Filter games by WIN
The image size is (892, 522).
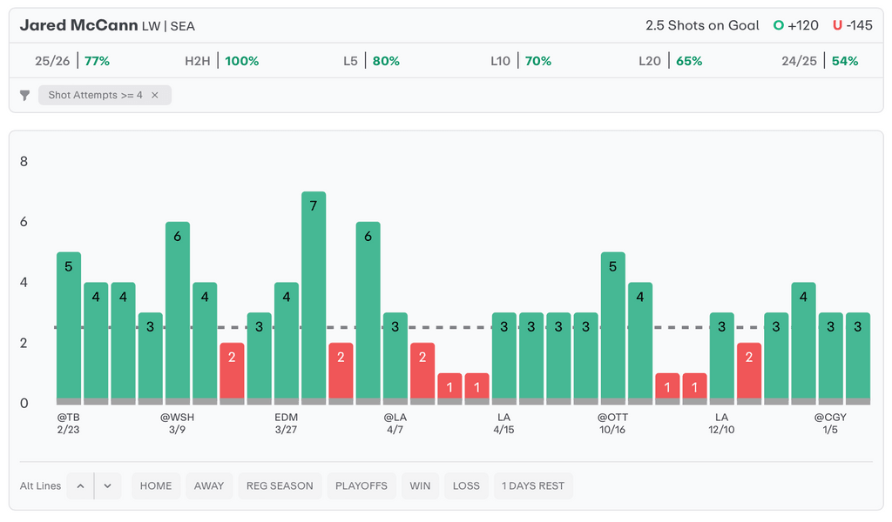point(420,485)
